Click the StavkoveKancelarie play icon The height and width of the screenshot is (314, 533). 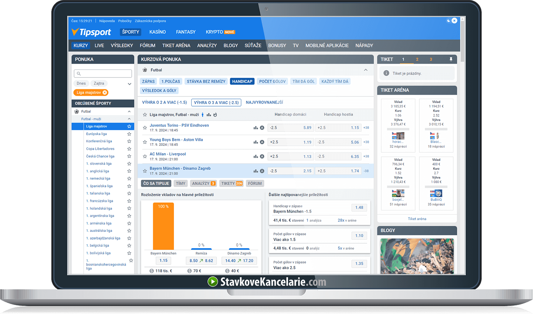213,282
